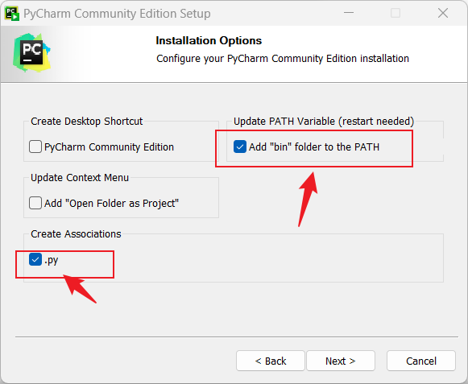
Task: Untick the .py association checkbox
Action: coord(35,259)
